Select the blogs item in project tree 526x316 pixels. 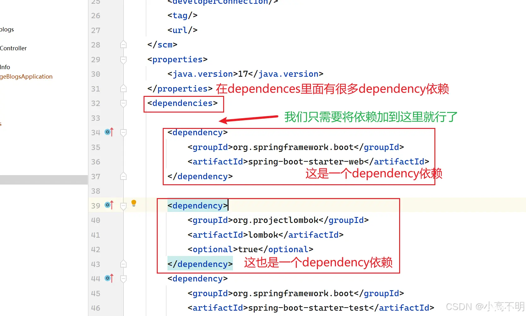click(7, 29)
